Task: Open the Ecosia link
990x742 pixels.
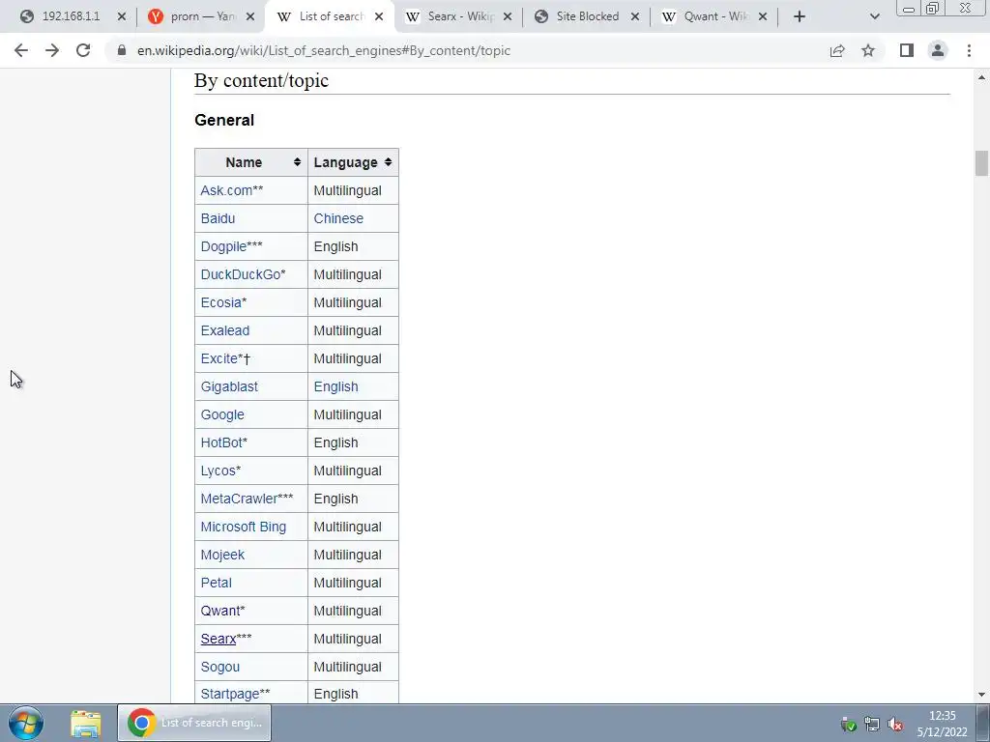Action: pyautogui.click(x=221, y=302)
